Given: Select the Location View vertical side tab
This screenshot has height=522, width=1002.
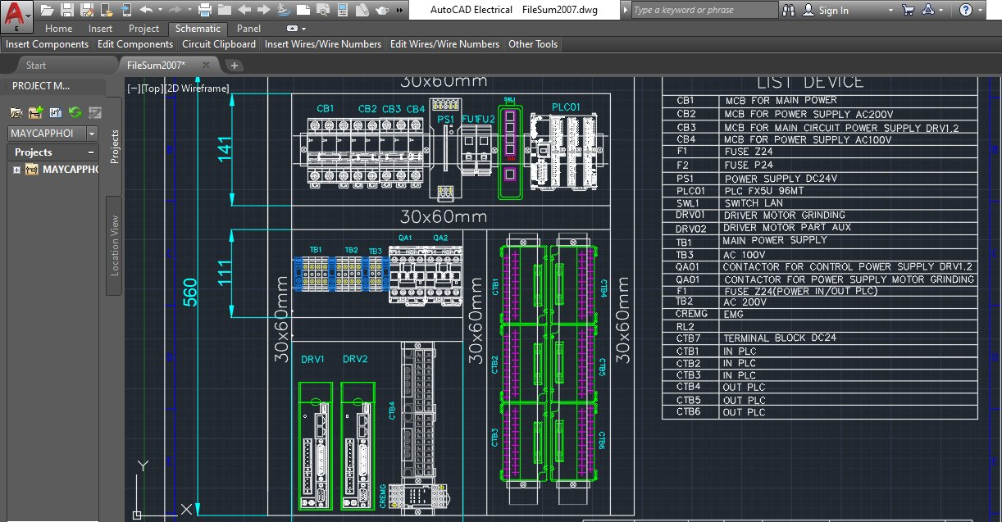Looking at the screenshot, I should [114, 244].
